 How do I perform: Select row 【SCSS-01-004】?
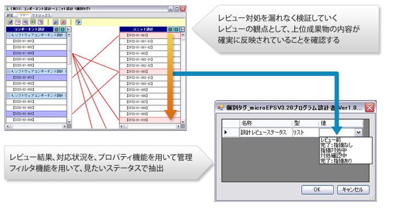click(36, 59)
